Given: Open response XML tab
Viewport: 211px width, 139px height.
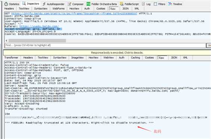Looking at the screenshot, I should pos(185,58).
